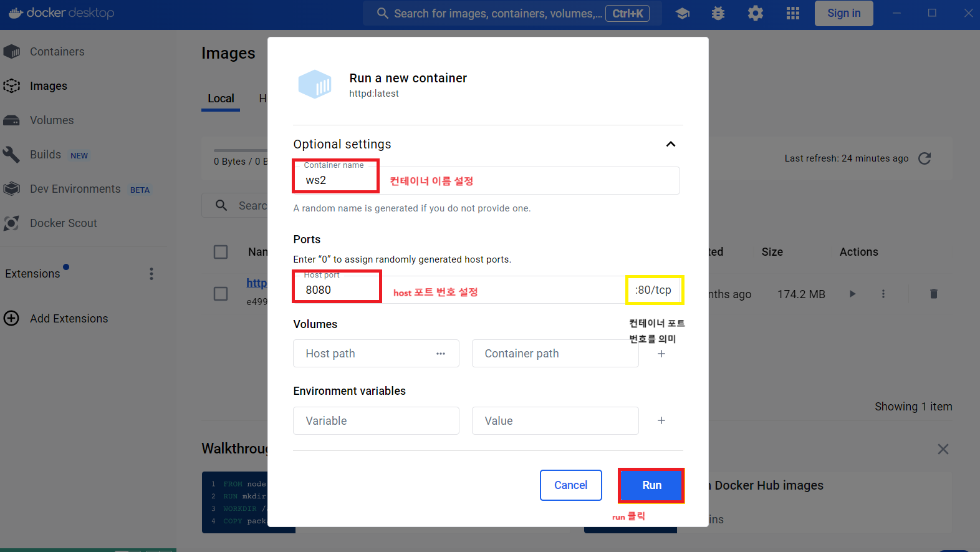
Task: Run the httpd image with play icon
Action: (x=852, y=294)
